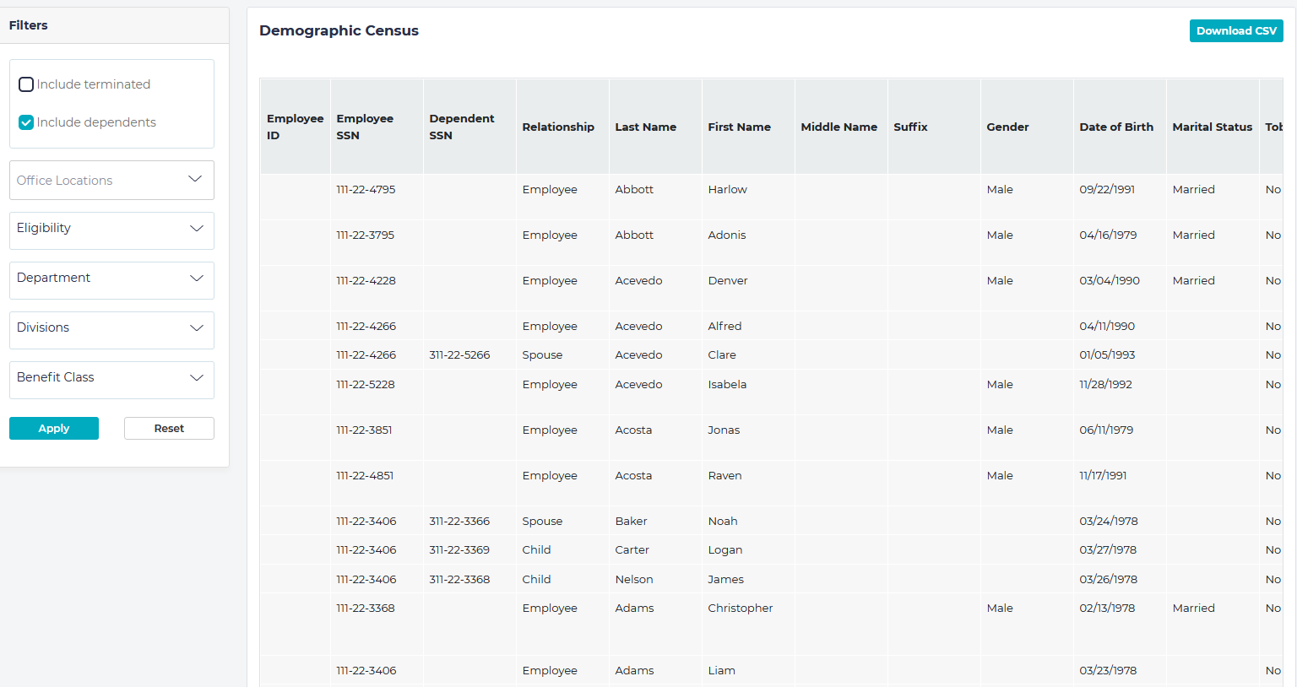This screenshot has width=1297, height=687.
Task: Click the Demographic Census page title
Action: click(x=339, y=30)
